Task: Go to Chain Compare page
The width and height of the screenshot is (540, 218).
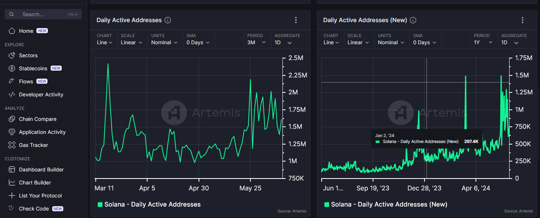Action: pos(38,119)
